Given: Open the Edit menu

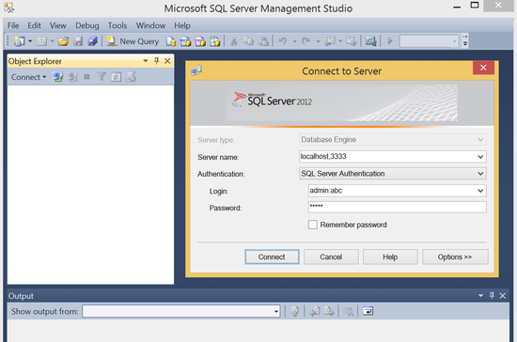Looking at the screenshot, I should point(34,25).
